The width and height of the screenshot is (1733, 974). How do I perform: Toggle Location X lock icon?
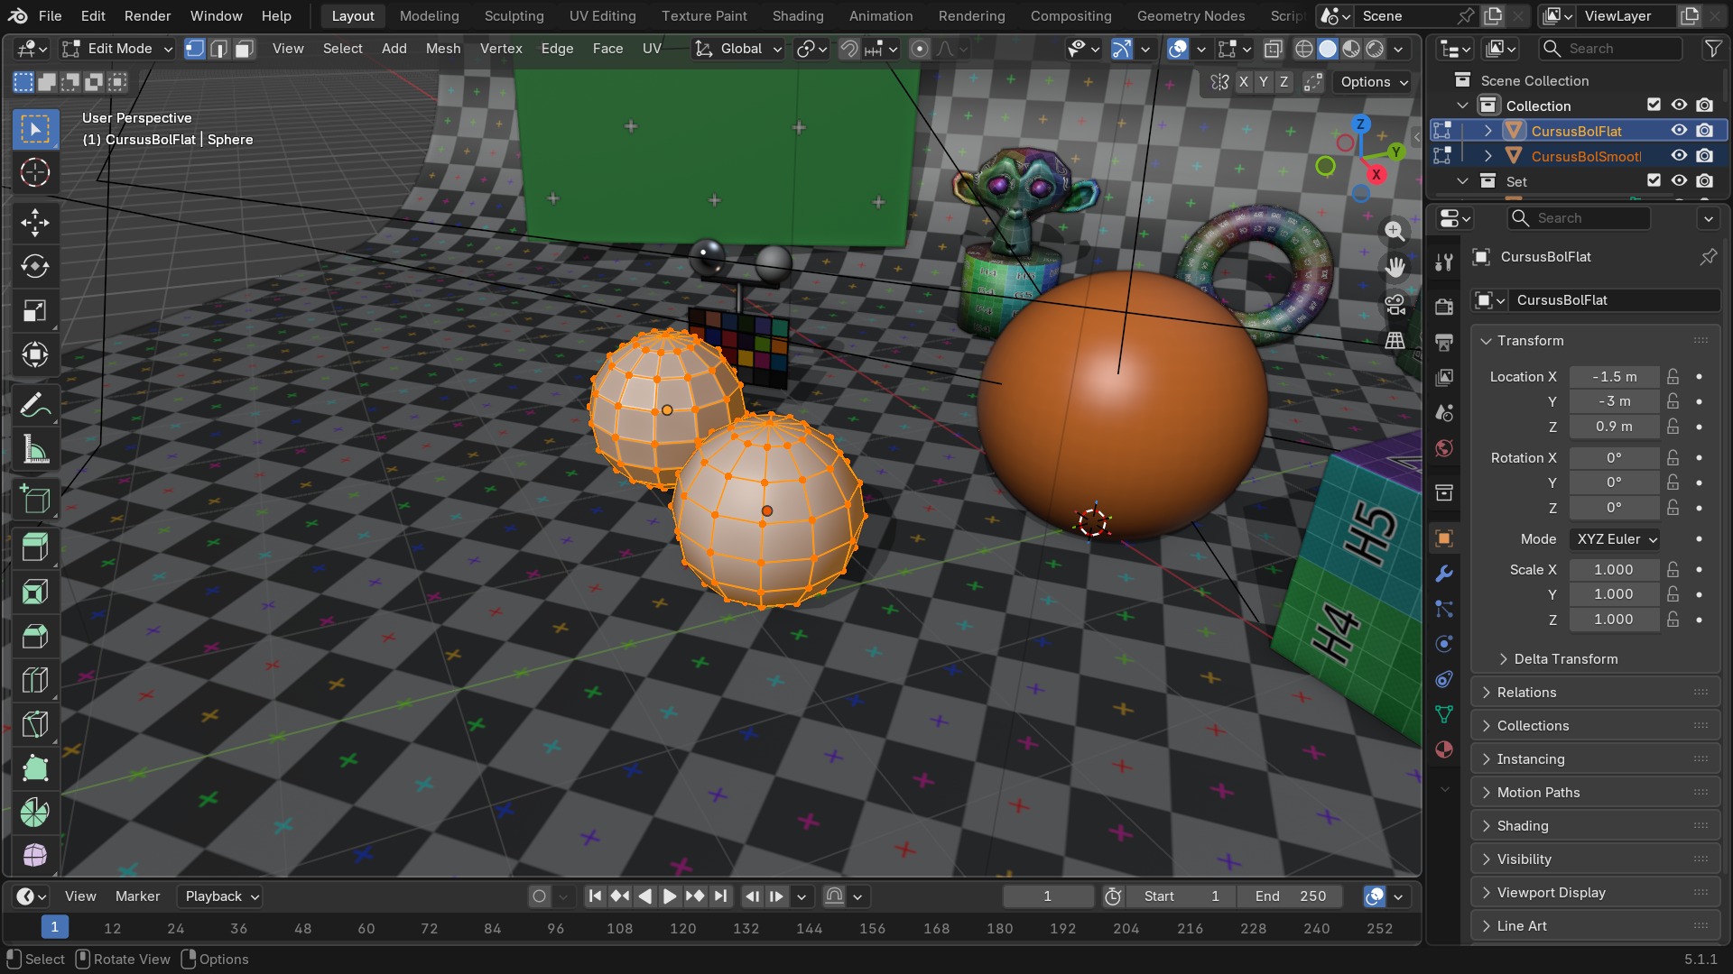(1673, 377)
